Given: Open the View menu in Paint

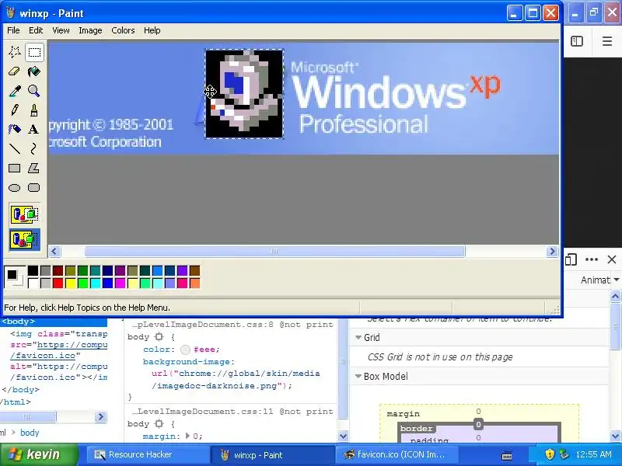Looking at the screenshot, I should point(61,30).
